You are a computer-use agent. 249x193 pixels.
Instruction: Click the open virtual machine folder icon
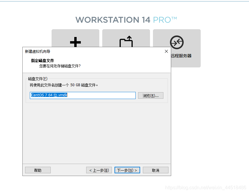pyautogui.click(x=126, y=41)
